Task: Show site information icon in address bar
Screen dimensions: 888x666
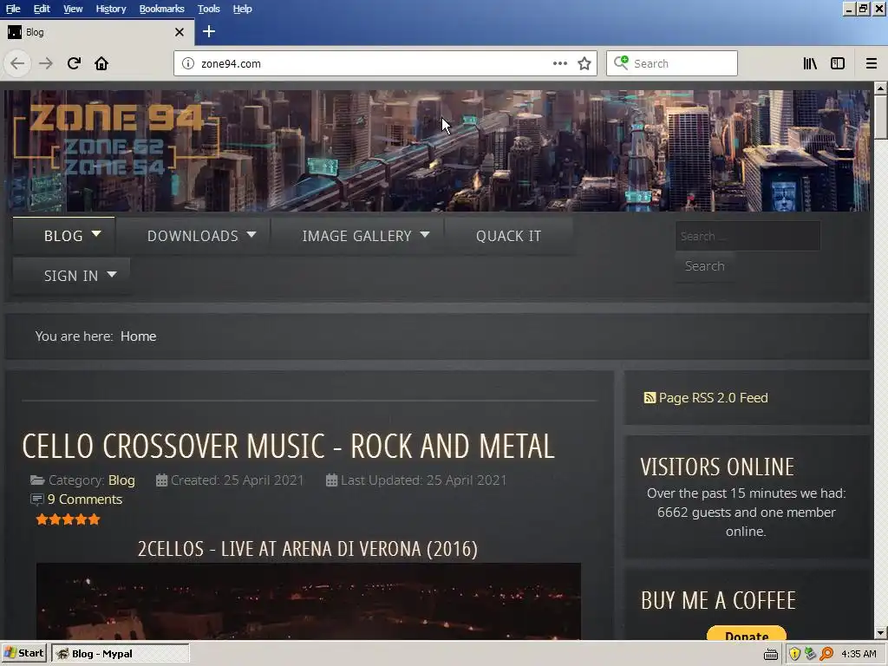Action: 187,63
